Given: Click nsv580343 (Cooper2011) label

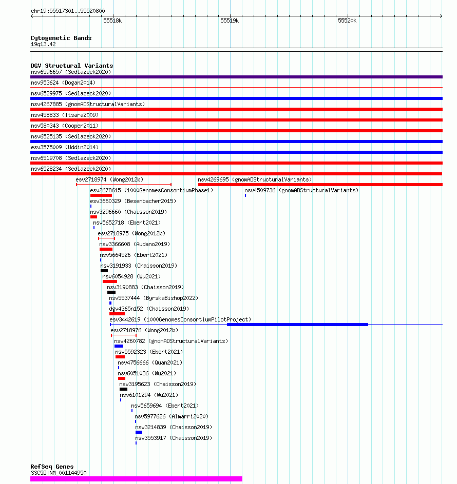Looking at the screenshot, I should tap(65, 126).
